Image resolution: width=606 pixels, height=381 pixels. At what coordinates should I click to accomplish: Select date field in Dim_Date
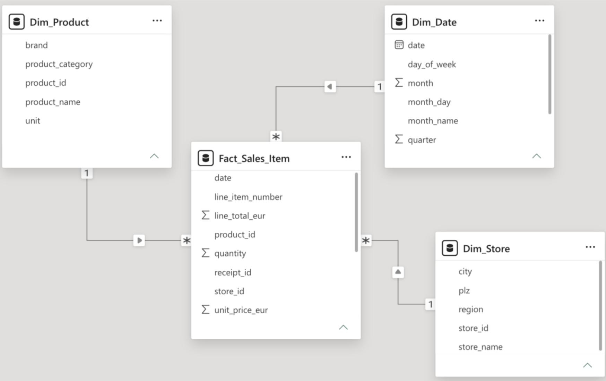pos(416,45)
